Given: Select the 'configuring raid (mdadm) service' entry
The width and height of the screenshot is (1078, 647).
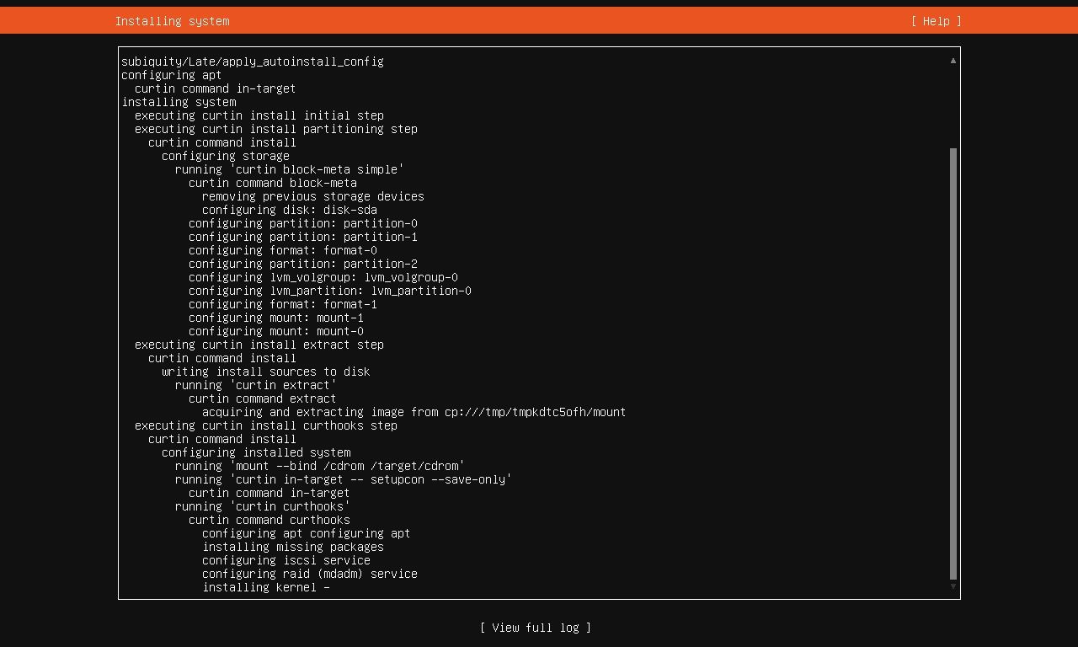Looking at the screenshot, I should click(309, 574).
